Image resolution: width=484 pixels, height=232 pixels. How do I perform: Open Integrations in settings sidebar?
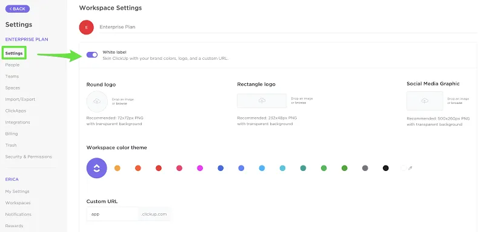(x=18, y=122)
